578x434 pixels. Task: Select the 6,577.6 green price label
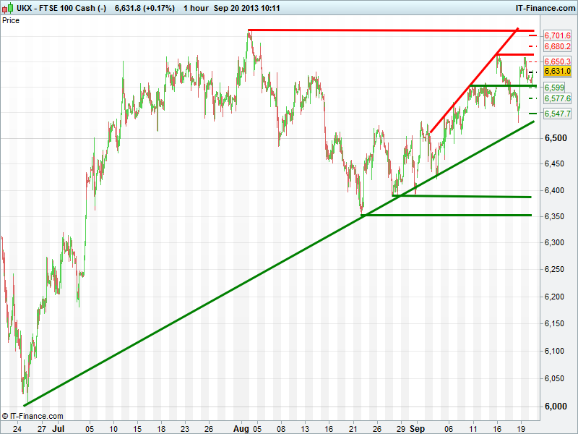pos(557,98)
